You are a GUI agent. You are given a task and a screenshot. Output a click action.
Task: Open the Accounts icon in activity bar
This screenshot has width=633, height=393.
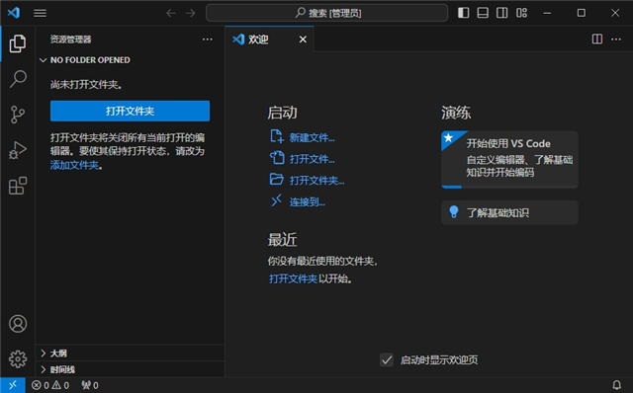(x=18, y=324)
